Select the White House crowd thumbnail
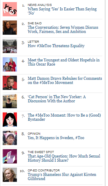 pos(10,46)
